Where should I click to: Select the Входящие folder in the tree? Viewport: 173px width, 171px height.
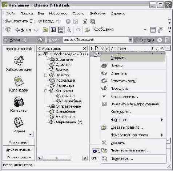64,59
